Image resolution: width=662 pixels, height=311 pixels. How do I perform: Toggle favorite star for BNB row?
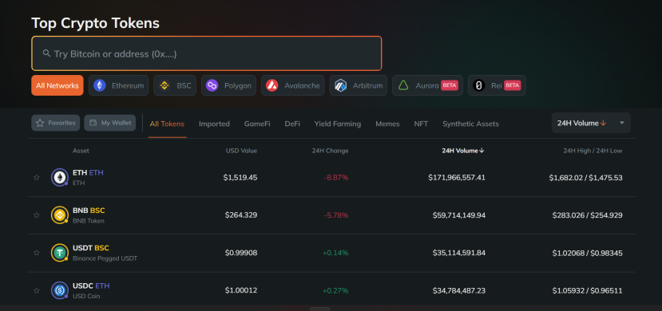(x=36, y=215)
